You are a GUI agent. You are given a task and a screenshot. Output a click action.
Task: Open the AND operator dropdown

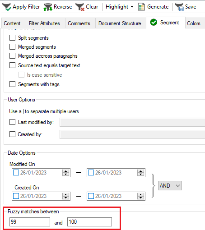(x=170, y=186)
